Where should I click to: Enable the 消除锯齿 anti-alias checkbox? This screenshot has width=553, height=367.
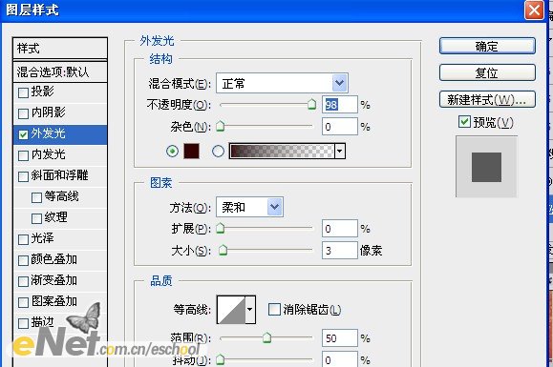click(x=274, y=309)
